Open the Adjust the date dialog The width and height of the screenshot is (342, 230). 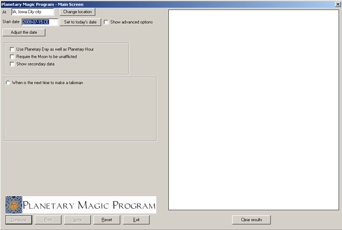pos(24,32)
